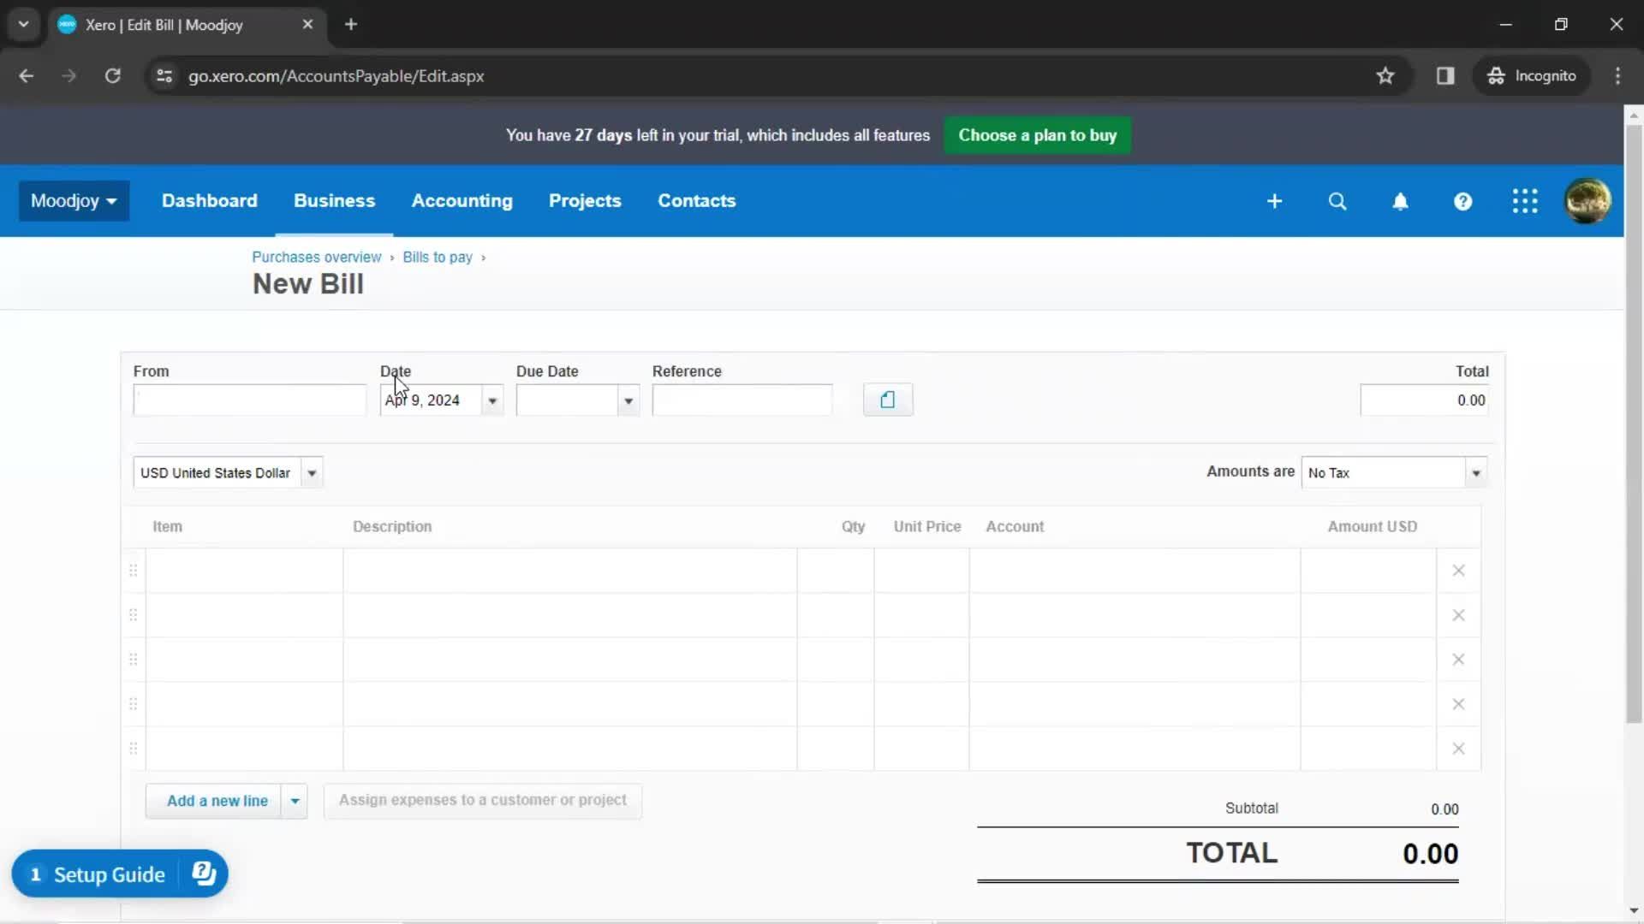Click the first row Item cell
The height and width of the screenshot is (924, 1644).
[x=245, y=571]
